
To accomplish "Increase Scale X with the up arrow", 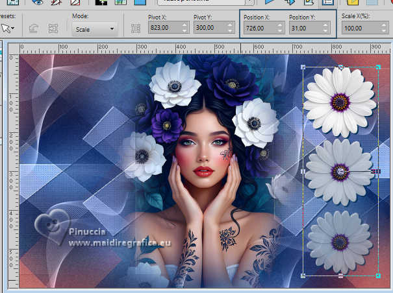I will click(384, 25).
